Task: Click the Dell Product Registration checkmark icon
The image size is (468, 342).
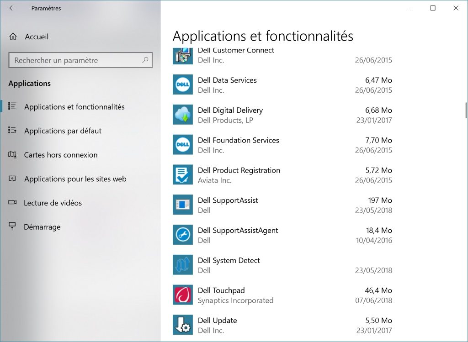Action: pyautogui.click(x=183, y=175)
